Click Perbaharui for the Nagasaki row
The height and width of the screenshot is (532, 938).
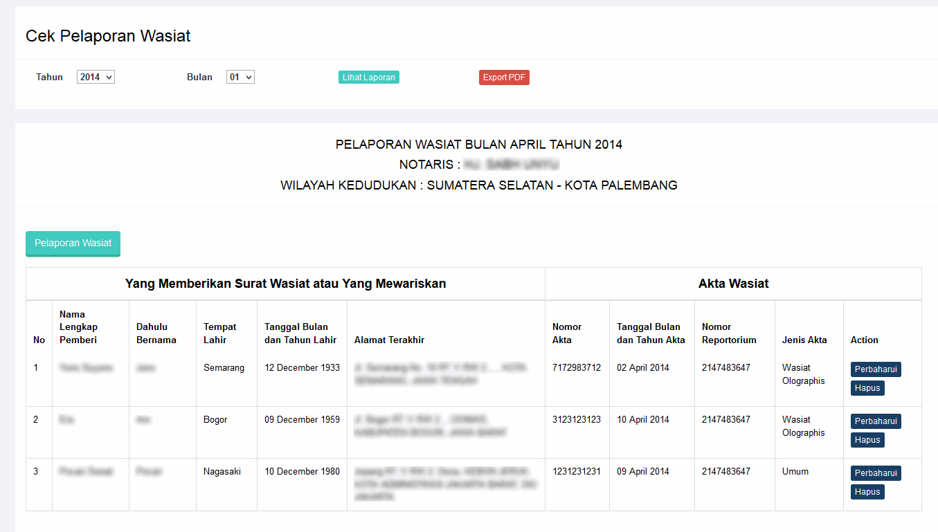pos(875,473)
